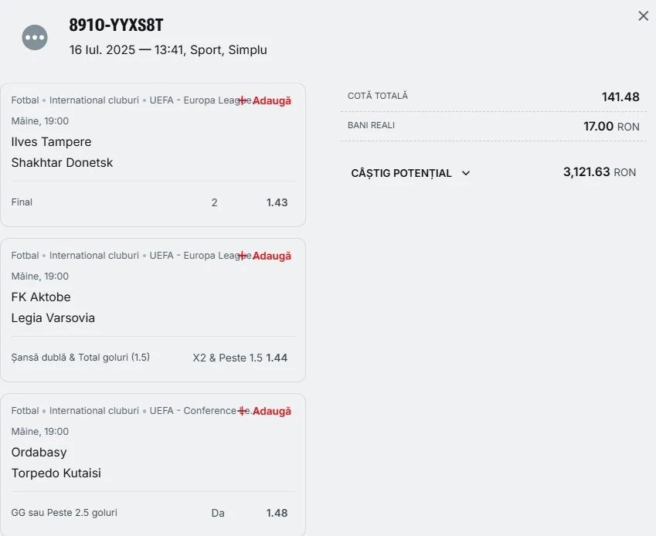
Task: Click the plus icon on FK Aktobe card
Action: pyautogui.click(x=243, y=256)
